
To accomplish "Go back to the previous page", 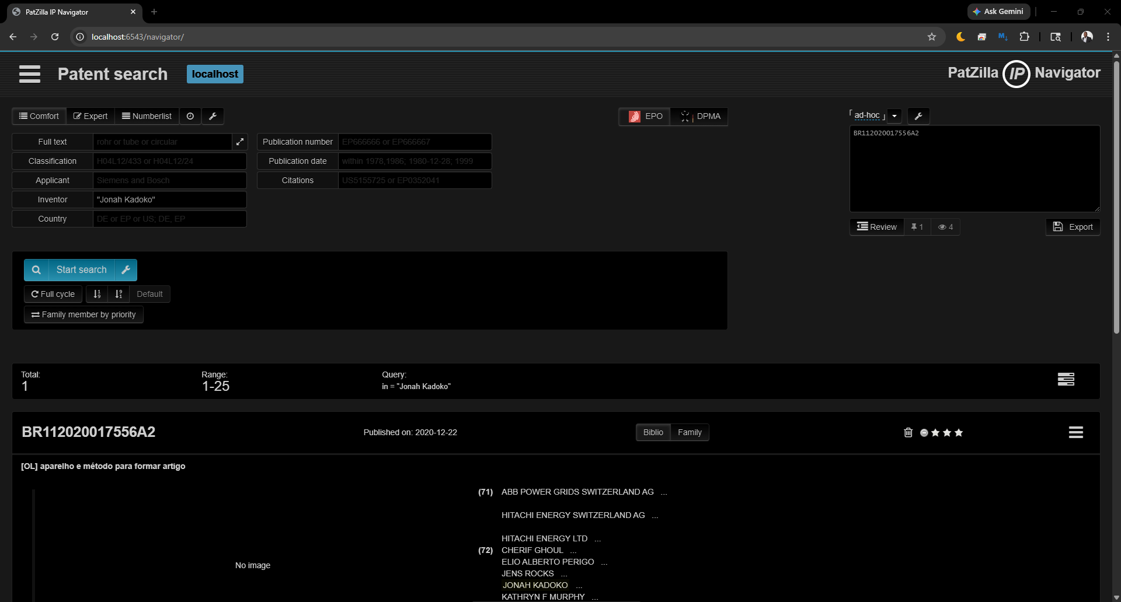I will pyautogui.click(x=13, y=37).
